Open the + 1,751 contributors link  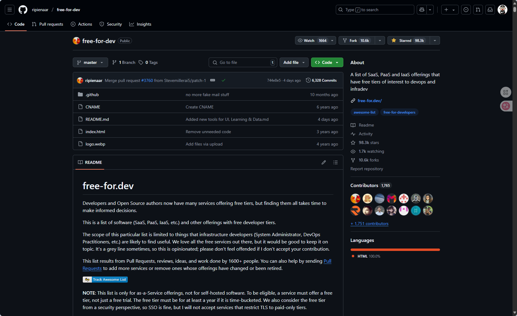(x=369, y=224)
